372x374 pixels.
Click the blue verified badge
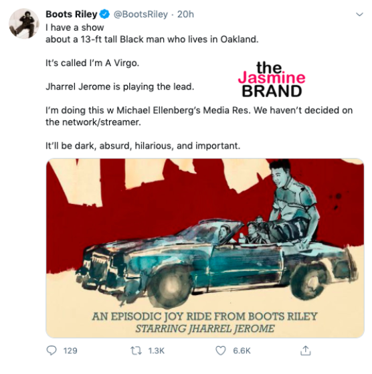point(104,14)
